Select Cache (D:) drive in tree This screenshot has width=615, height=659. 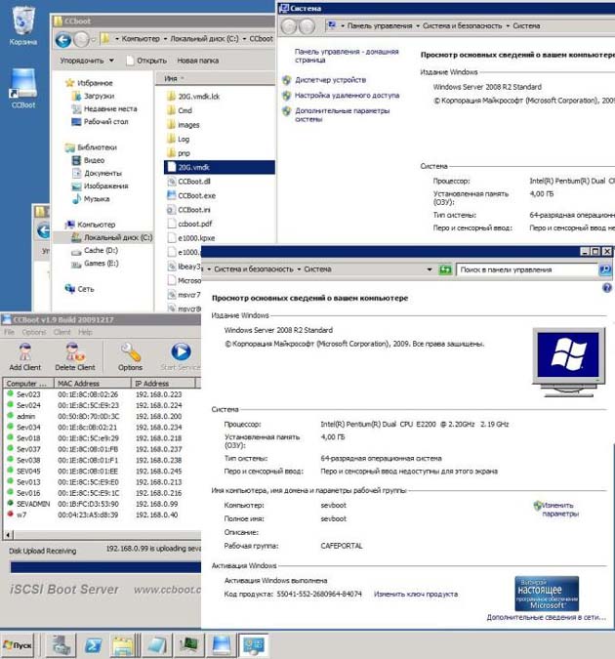click(95, 251)
